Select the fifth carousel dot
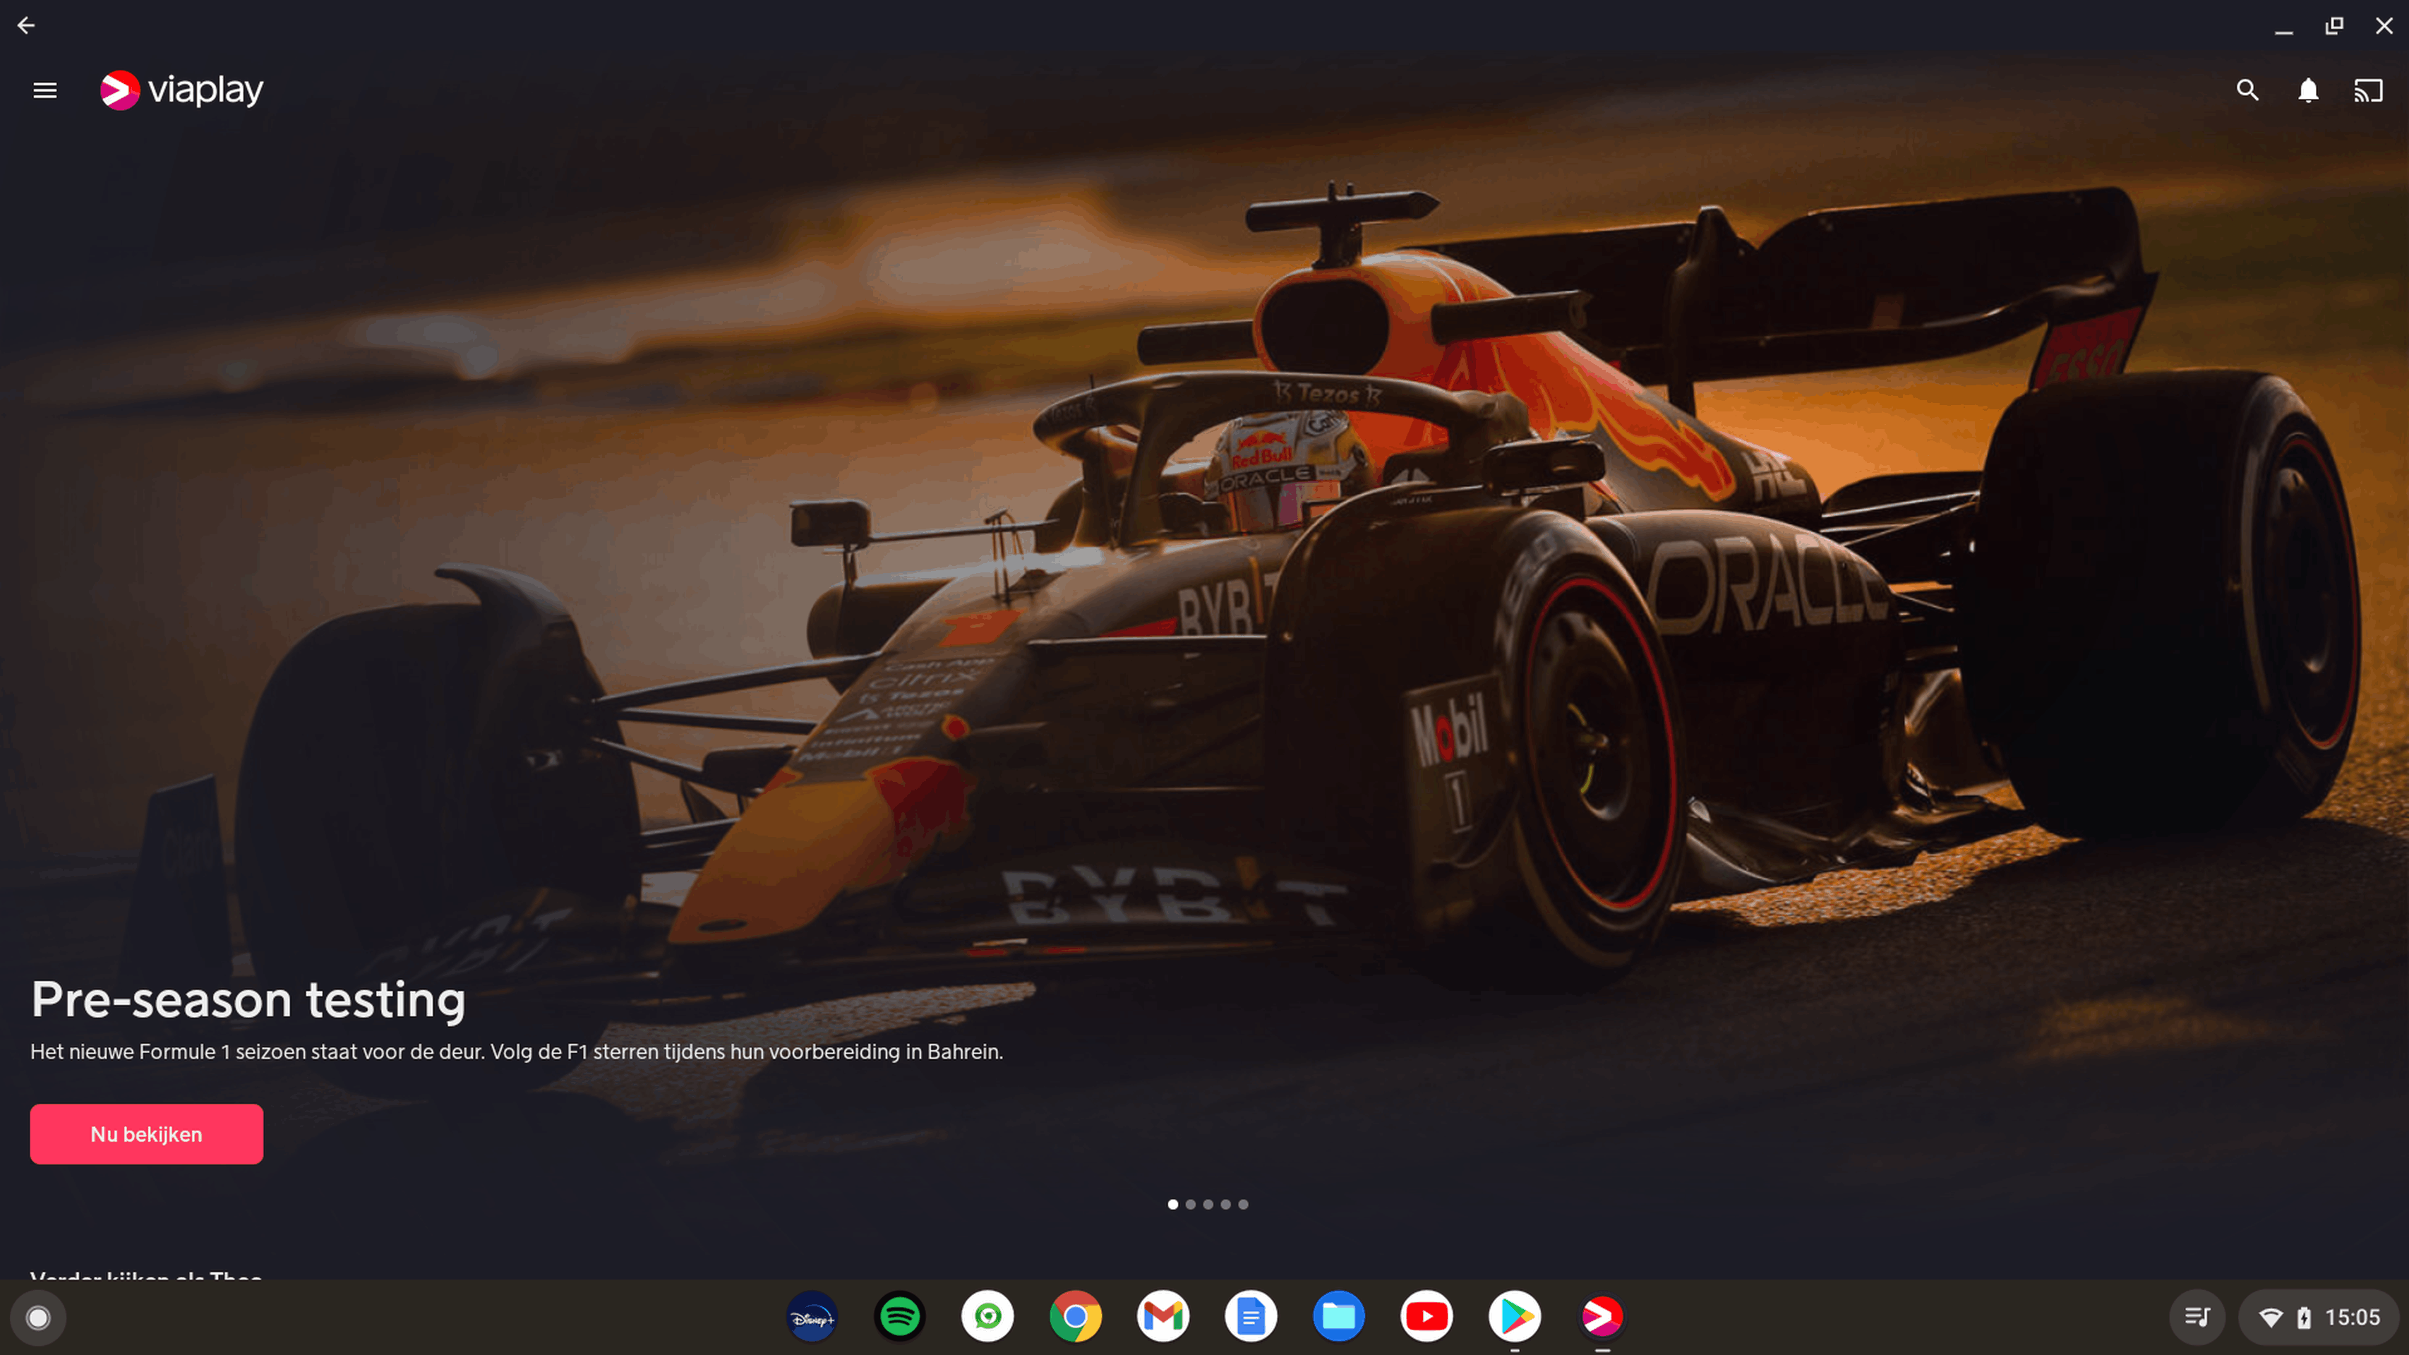 click(x=1243, y=1205)
